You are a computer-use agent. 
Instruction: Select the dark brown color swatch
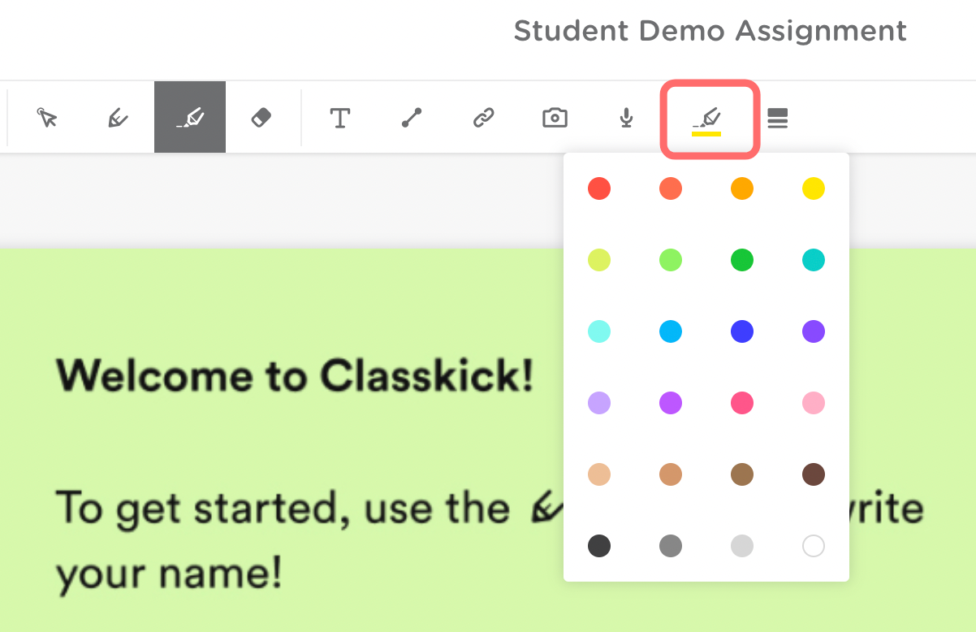813,474
